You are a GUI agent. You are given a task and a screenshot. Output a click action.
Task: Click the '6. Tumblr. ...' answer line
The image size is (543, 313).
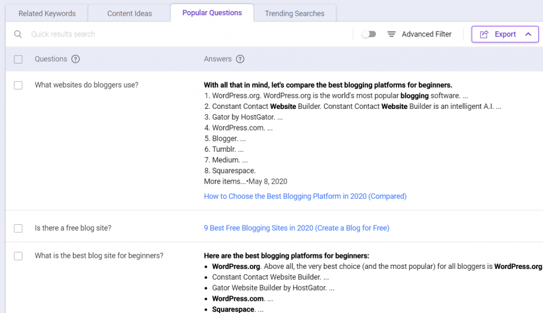[224, 149]
